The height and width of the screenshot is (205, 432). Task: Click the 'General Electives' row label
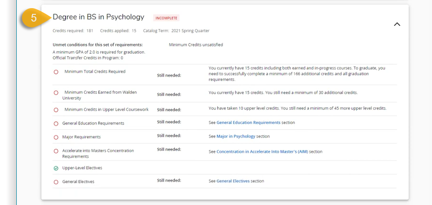tap(78, 182)
